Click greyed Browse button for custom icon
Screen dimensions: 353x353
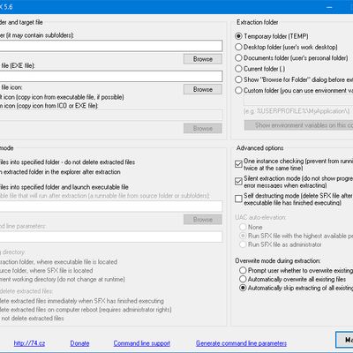click(203, 128)
